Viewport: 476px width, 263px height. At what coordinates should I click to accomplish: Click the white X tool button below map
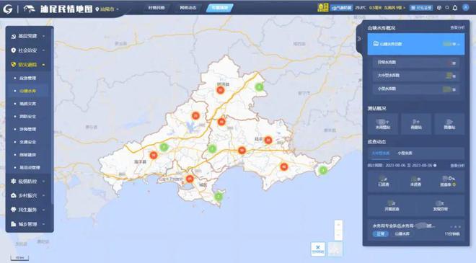coord(318,249)
